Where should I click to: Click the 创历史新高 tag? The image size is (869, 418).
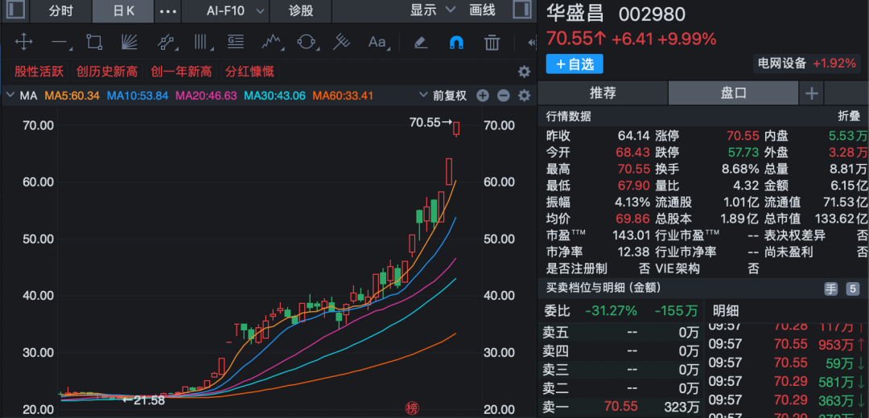106,72
